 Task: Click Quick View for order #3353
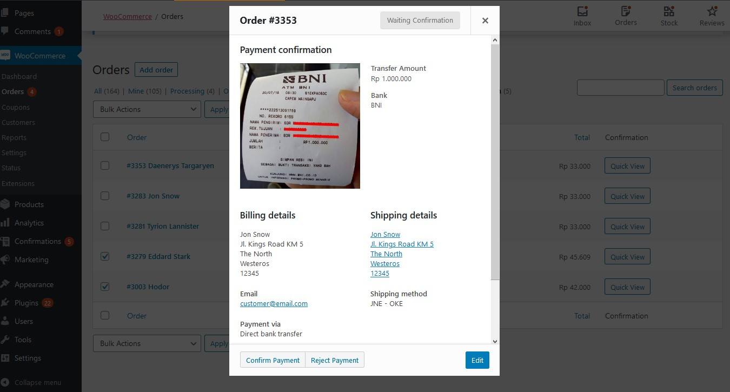coord(627,166)
